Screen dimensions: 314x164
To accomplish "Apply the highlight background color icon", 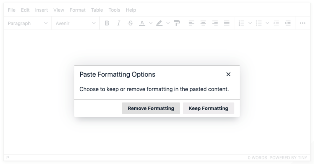I will tap(159, 23).
